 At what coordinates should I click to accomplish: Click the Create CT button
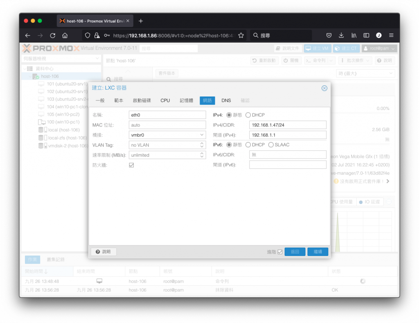point(346,48)
